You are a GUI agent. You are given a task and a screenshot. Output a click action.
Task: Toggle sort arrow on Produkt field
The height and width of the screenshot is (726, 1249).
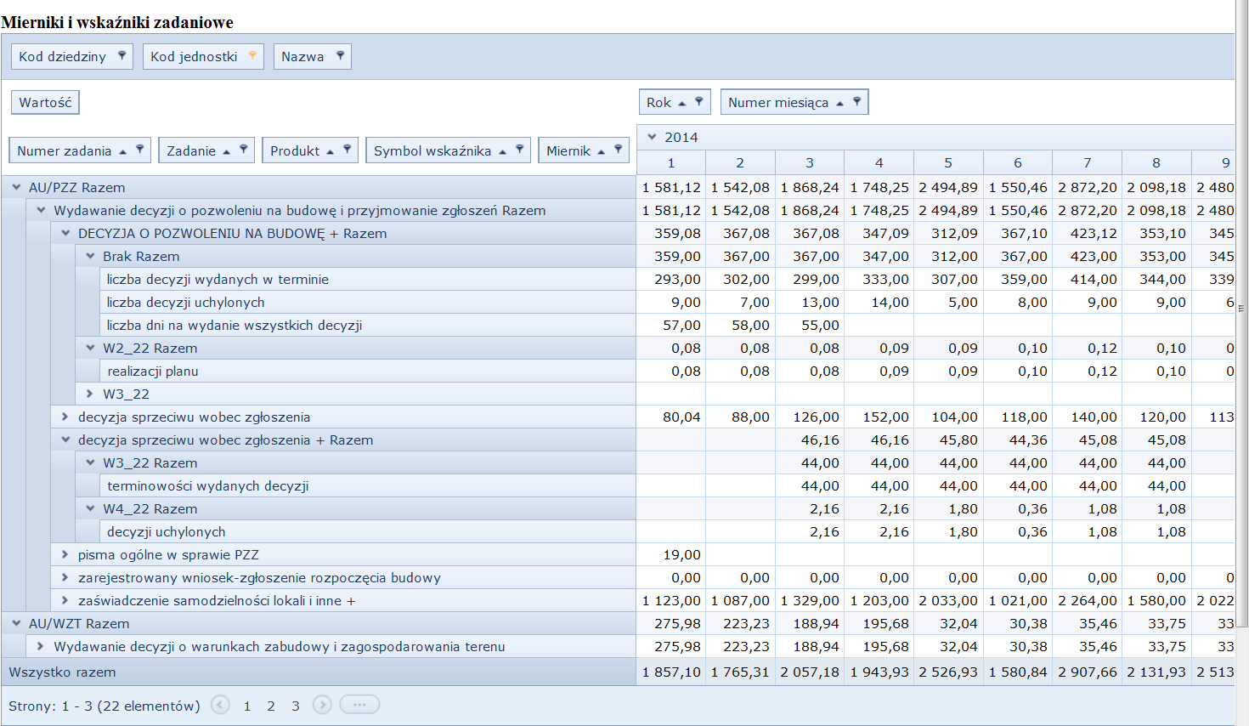coord(330,151)
